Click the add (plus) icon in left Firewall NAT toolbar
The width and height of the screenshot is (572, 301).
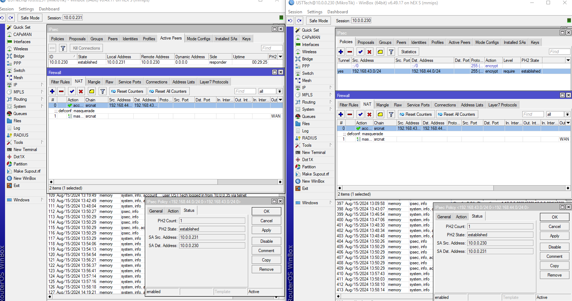[53, 91]
